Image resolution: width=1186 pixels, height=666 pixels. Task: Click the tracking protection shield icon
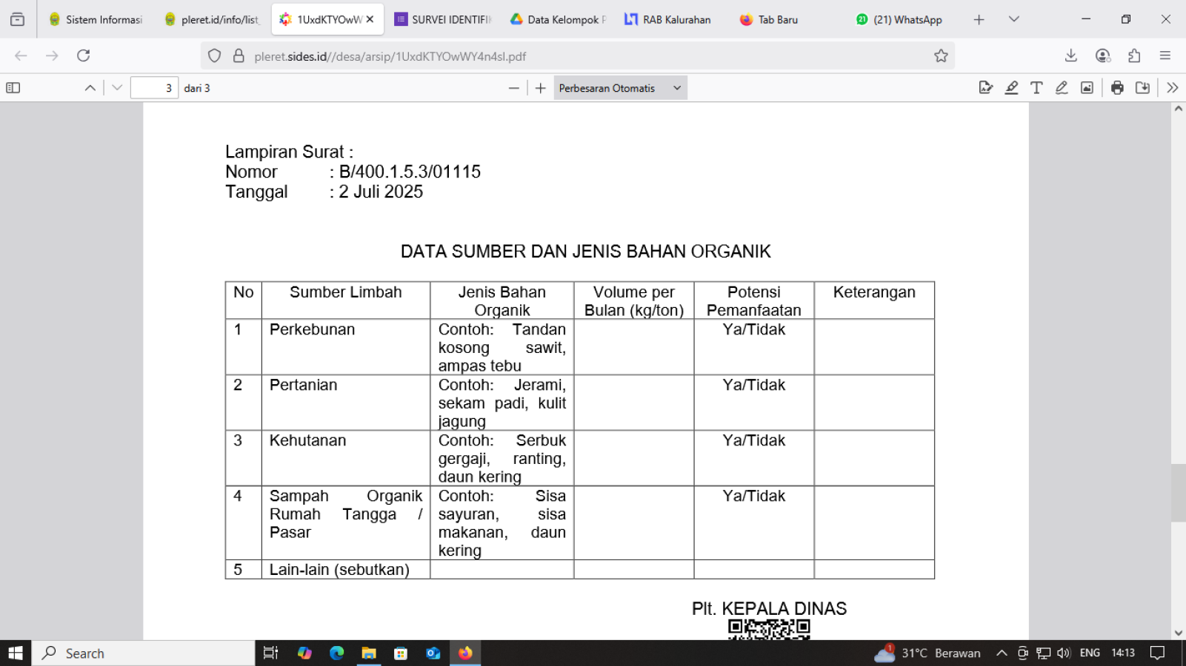click(x=215, y=55)
